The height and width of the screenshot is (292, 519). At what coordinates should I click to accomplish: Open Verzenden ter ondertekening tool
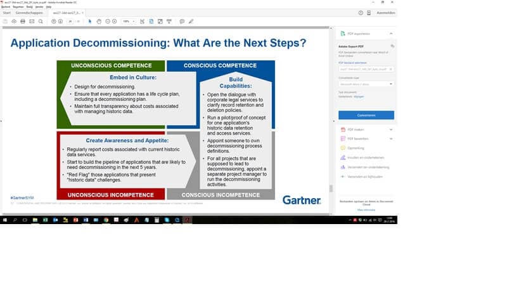(x=365, y=168)
